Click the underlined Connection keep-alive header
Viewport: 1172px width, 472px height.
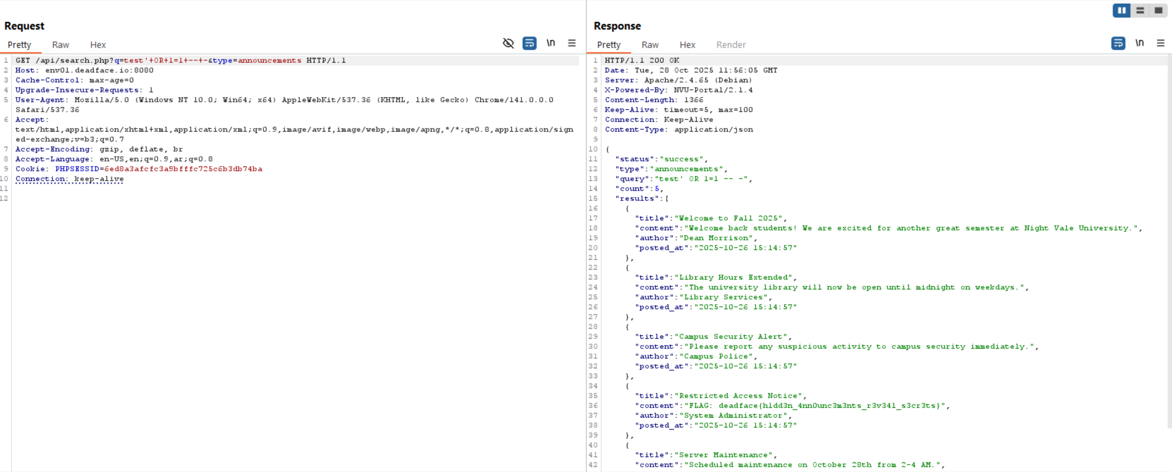pyautogui.click(x=69, y=178)
